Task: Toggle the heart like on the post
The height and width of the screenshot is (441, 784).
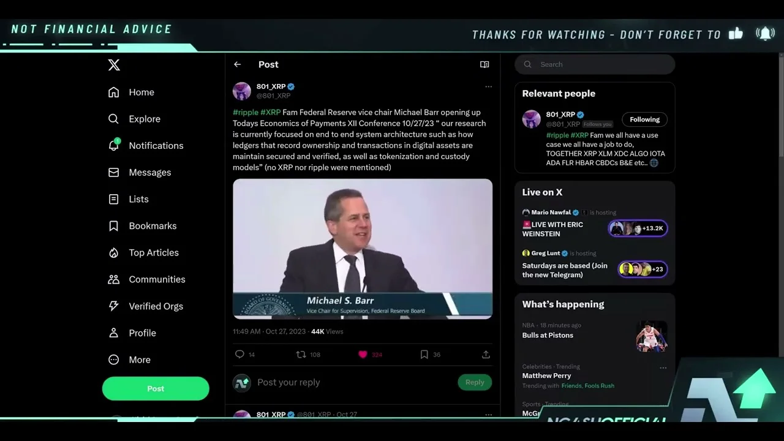Action: [363, 355]
